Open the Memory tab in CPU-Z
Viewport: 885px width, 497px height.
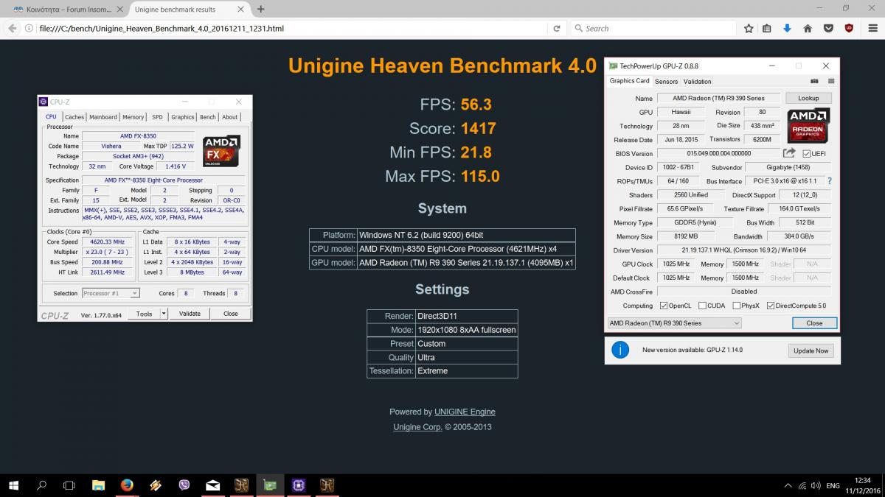pos(133,116)
